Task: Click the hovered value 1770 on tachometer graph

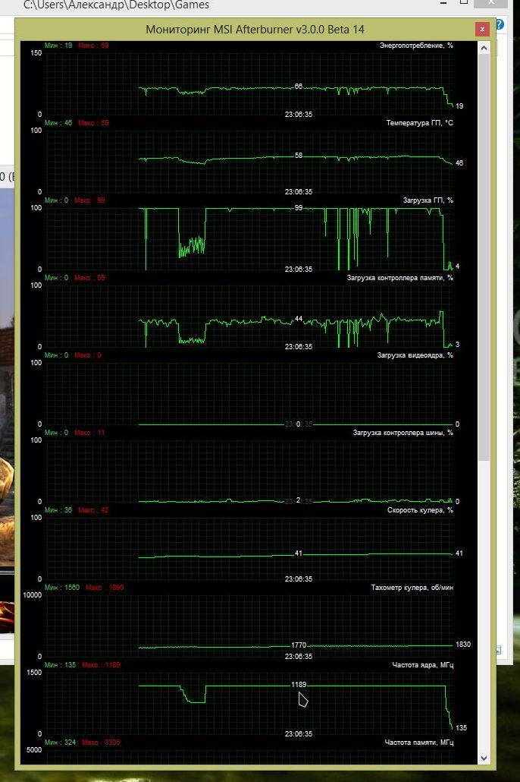Action: (299, 645)
